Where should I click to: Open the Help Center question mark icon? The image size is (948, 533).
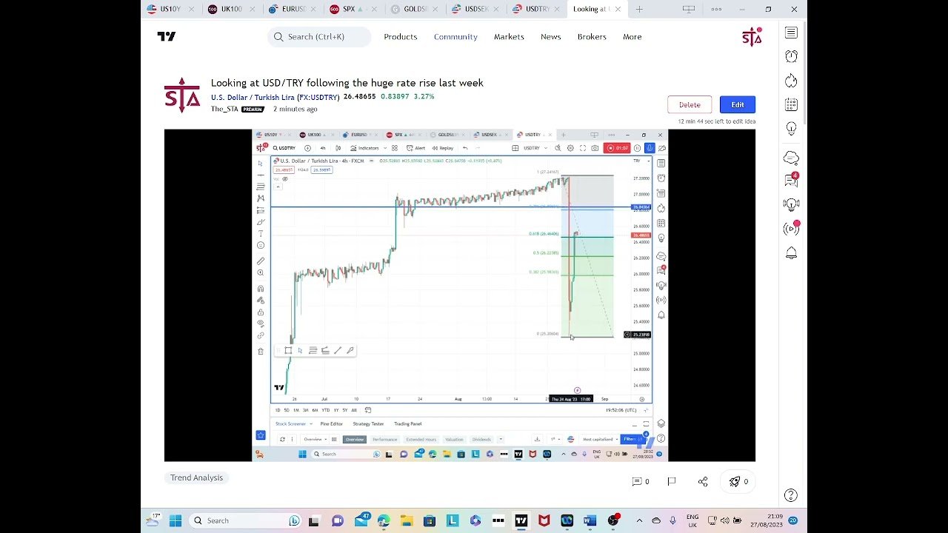pyautogui.click(x=791, y=495)
